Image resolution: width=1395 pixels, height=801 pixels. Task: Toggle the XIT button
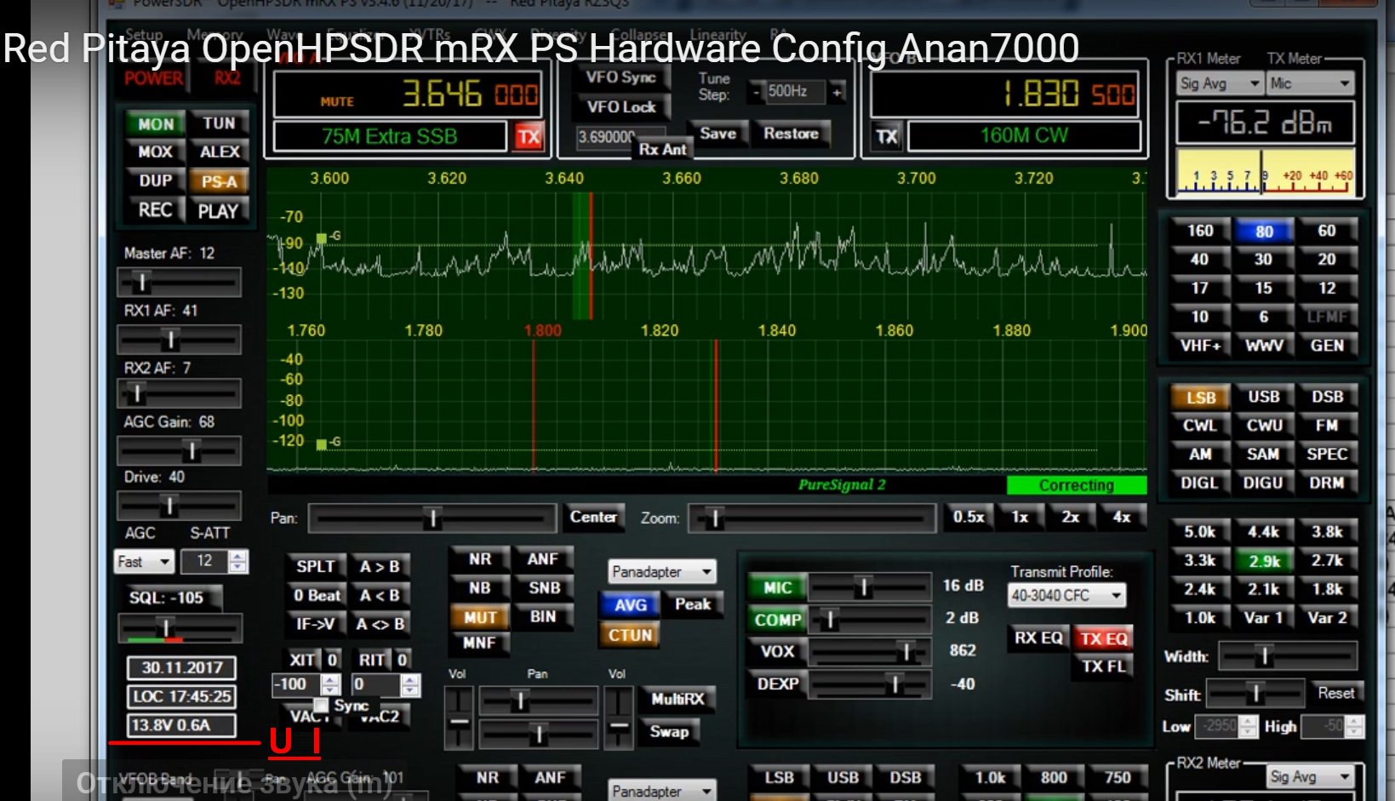(303, 660)
